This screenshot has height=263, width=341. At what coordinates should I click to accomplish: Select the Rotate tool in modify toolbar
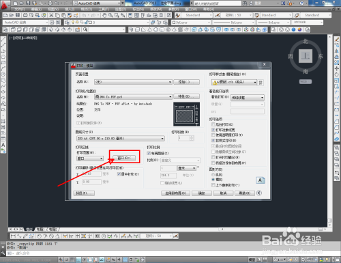click(337, 74)
